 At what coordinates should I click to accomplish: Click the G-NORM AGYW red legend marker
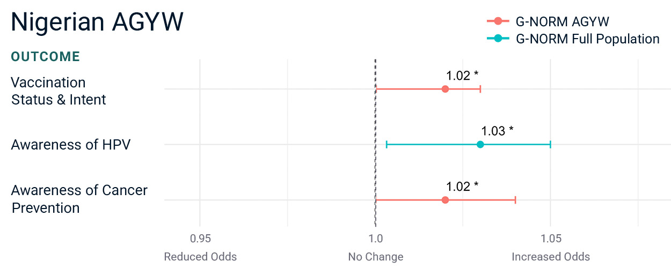498,21
